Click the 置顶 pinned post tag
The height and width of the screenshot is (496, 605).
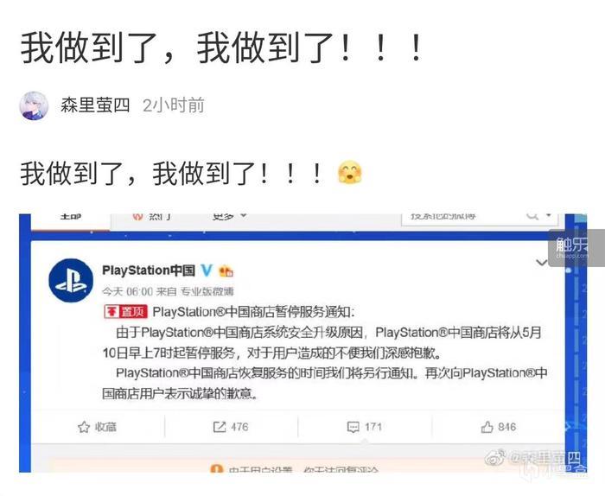click(126, 311)
